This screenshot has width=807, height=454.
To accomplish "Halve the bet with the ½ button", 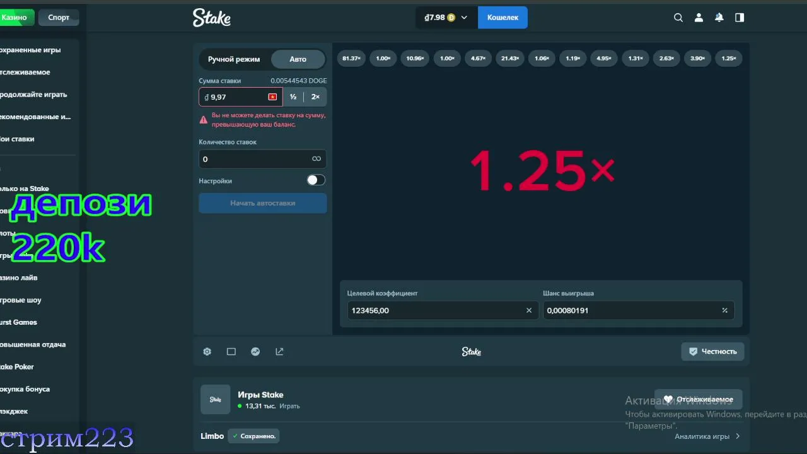I will click(293, 97).
